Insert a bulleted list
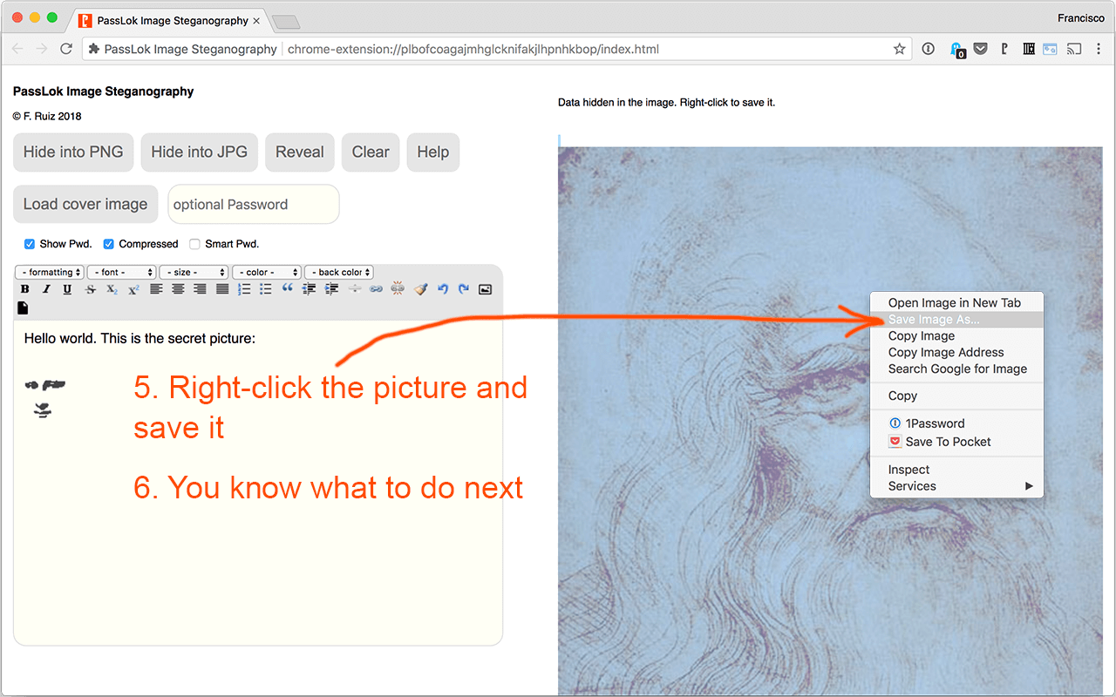 [x=266, y=289]
